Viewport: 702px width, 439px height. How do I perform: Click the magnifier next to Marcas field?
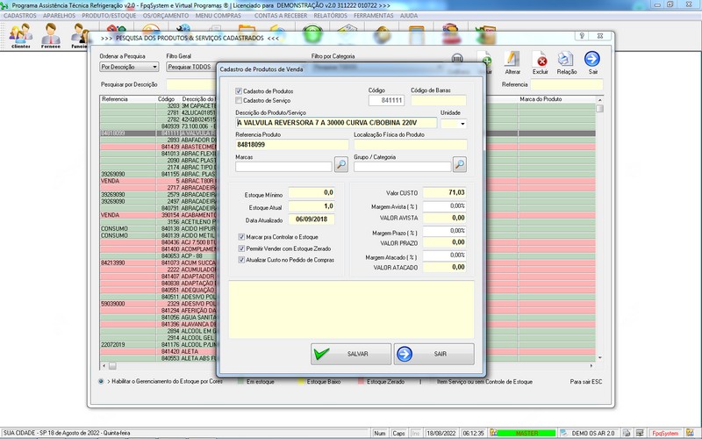(341, 164)
